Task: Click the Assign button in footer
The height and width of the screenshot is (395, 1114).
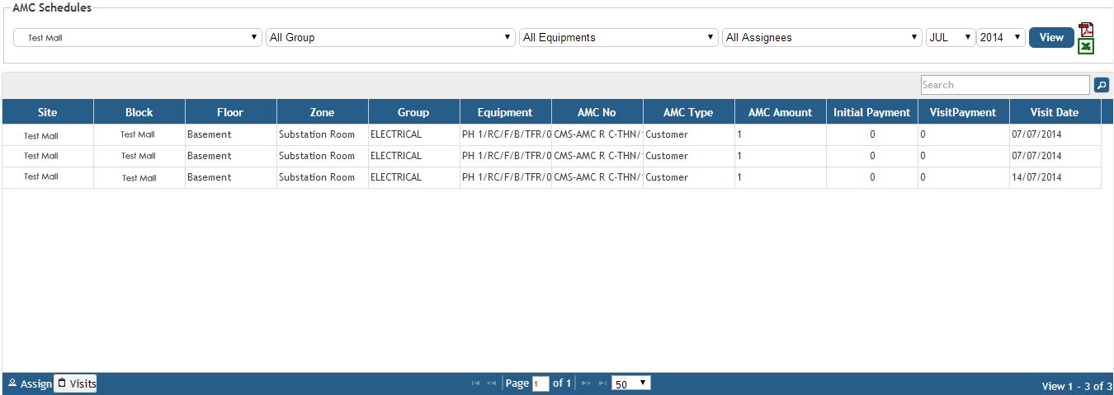Action: (x=29, y=383)
